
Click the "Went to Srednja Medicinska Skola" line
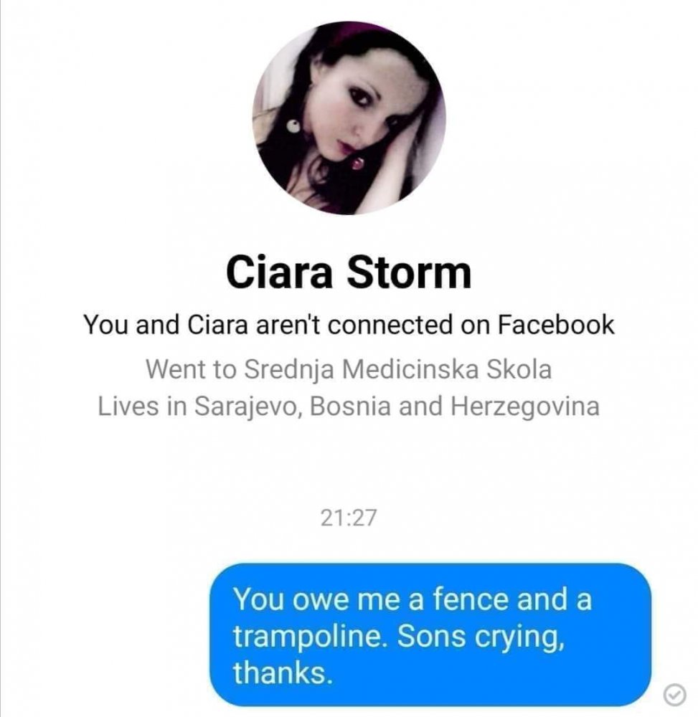(x=349, y=369)
